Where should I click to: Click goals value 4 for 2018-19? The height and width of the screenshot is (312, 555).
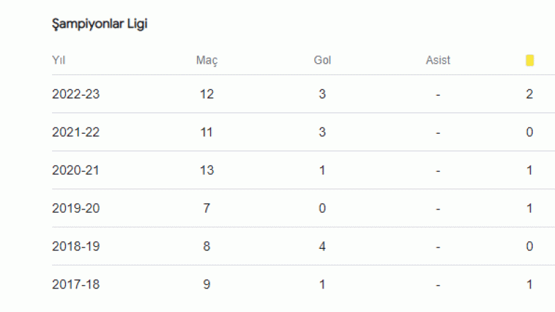[322, 246]
